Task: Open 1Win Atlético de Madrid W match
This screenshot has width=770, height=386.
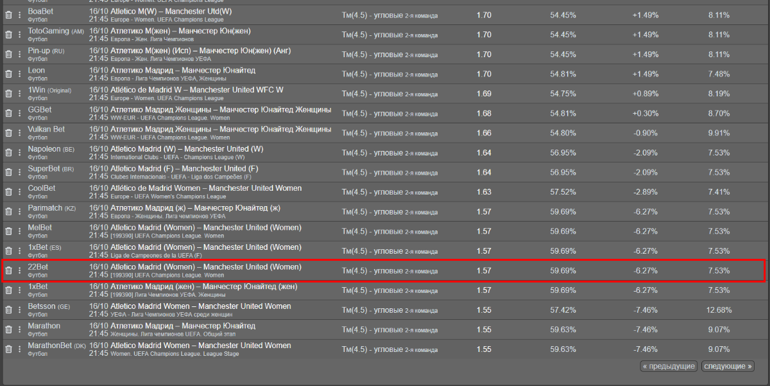Action: (x=186, y=90)
